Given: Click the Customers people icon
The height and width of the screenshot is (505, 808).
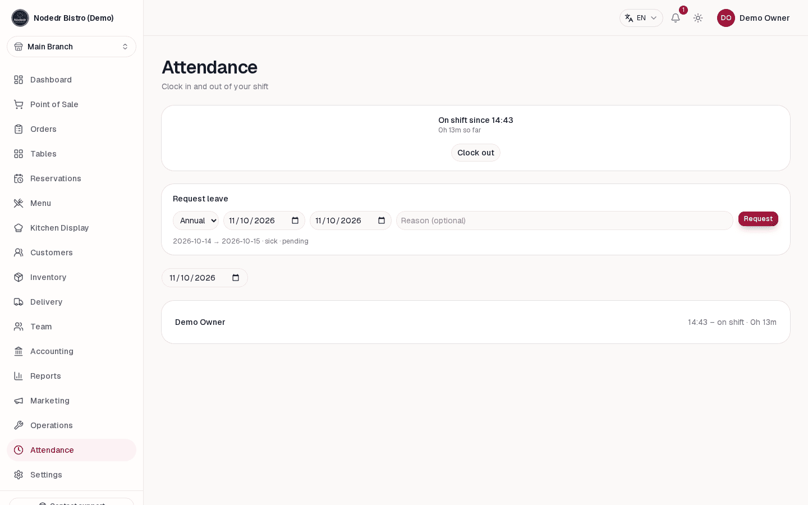Looking at the screenshot, I should click(x=19, y=252).
